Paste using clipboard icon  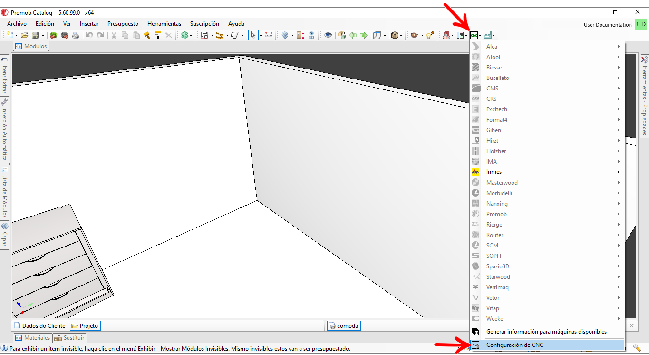click(136, 35)
